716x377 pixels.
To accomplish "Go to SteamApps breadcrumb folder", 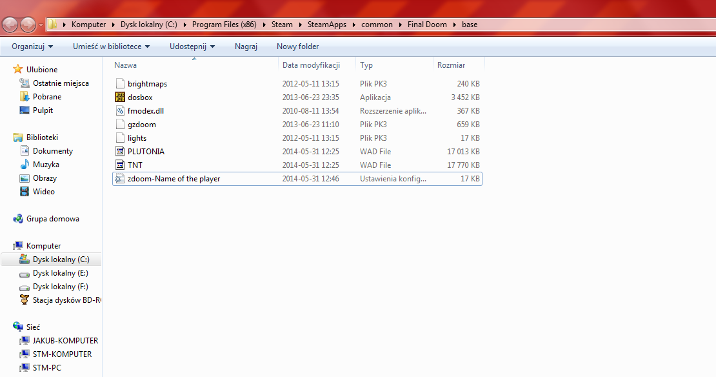I will tap(327, 25).
